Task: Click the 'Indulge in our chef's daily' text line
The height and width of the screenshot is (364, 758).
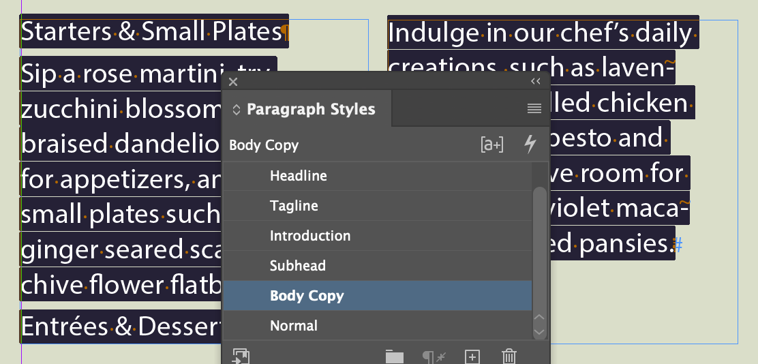Action: tap(540, 33)
